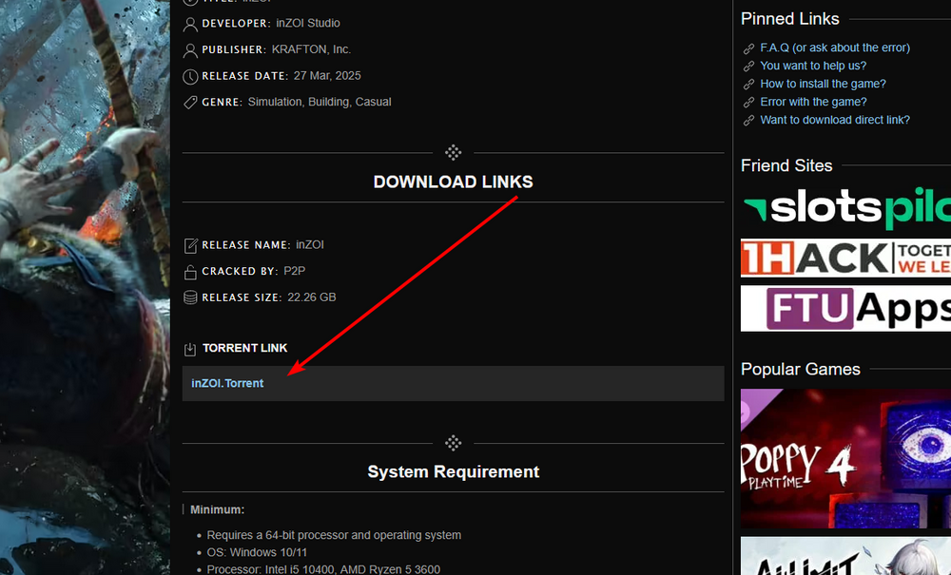Viewport: 951px width, 575px height.
Task: Click chain icon beside 'Want to download direct link?'
Action: point(749,121)
